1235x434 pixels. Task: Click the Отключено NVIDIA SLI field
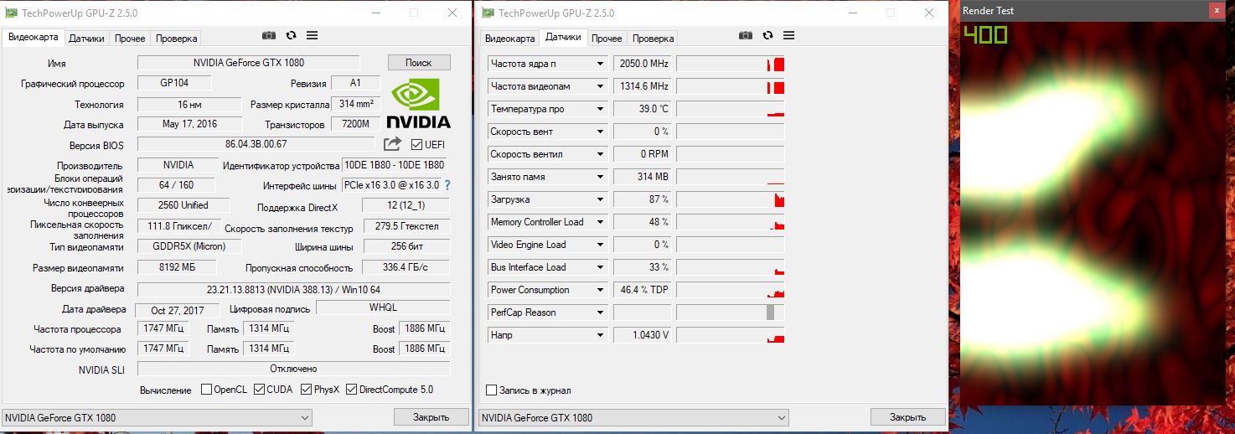293,369
